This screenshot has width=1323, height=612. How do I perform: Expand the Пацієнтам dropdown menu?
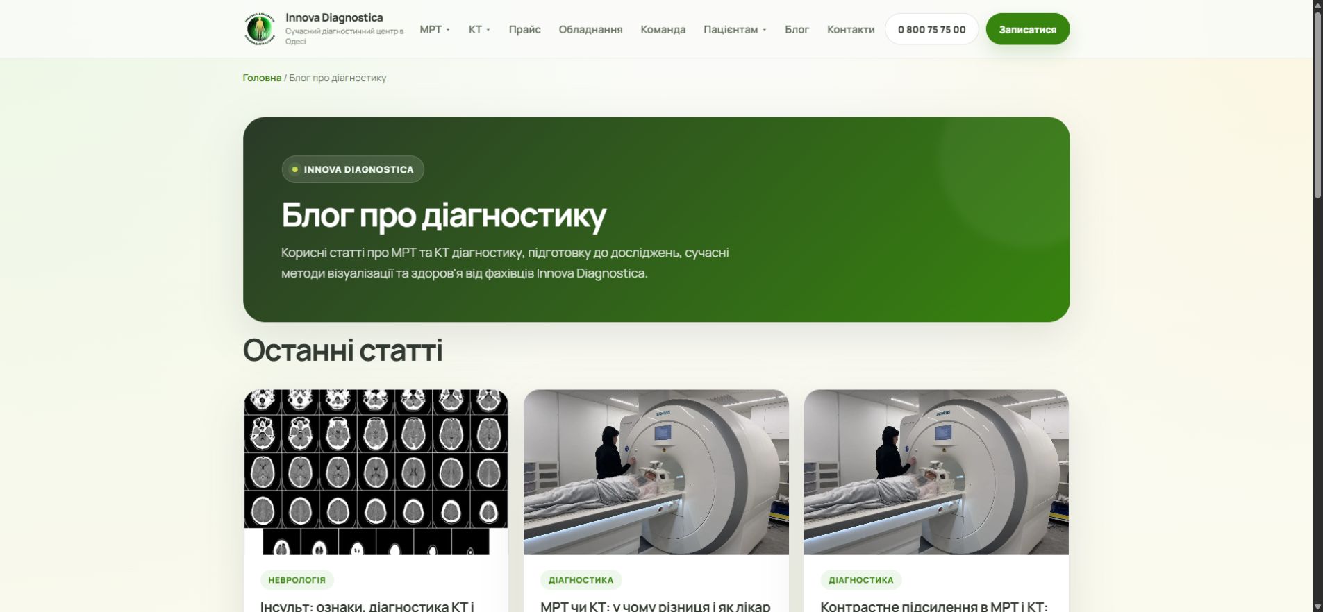click(735, 29)
